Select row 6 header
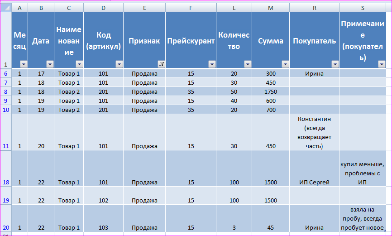This screenshot has width=392, height=236. (x=6, y=73)
